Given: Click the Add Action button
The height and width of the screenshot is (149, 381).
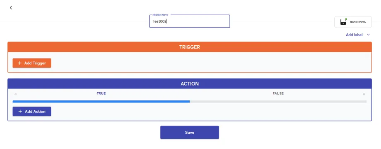Looking at the screenshot, I should pyautogui.click(x=32, y=112).
